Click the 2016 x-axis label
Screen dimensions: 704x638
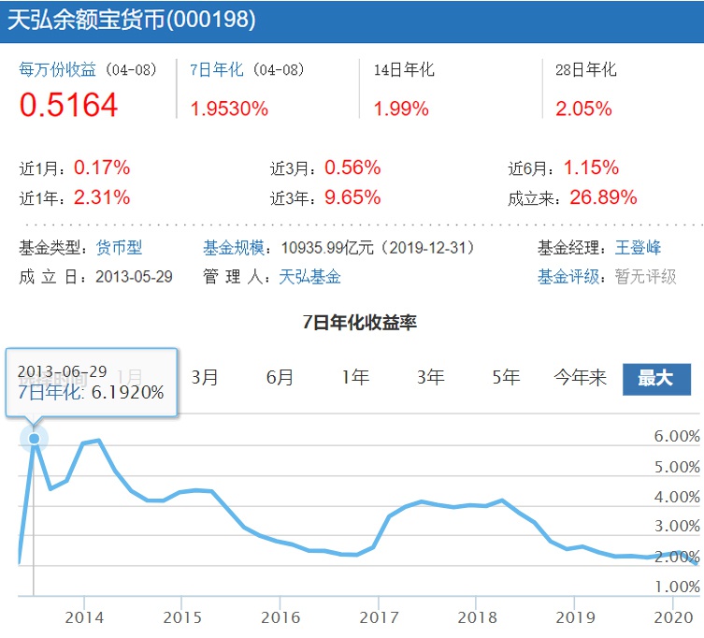click(x=280, y=617)
